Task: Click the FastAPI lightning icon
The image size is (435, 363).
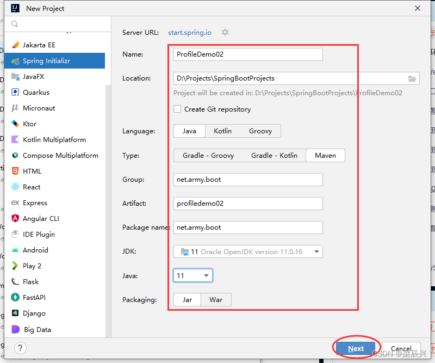Action: [x=16, y=298]
